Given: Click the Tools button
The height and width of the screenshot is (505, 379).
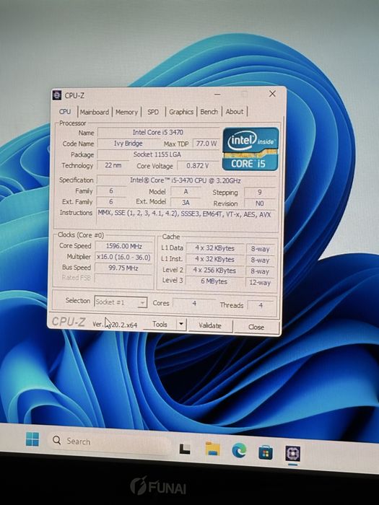Looking at the screenshot, I should click(160, 324).
